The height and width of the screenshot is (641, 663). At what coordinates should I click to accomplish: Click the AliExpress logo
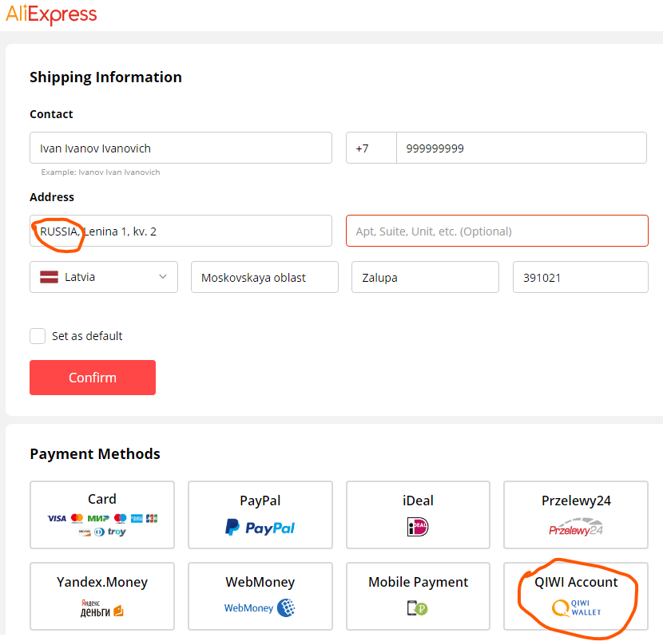click(51, 14)
